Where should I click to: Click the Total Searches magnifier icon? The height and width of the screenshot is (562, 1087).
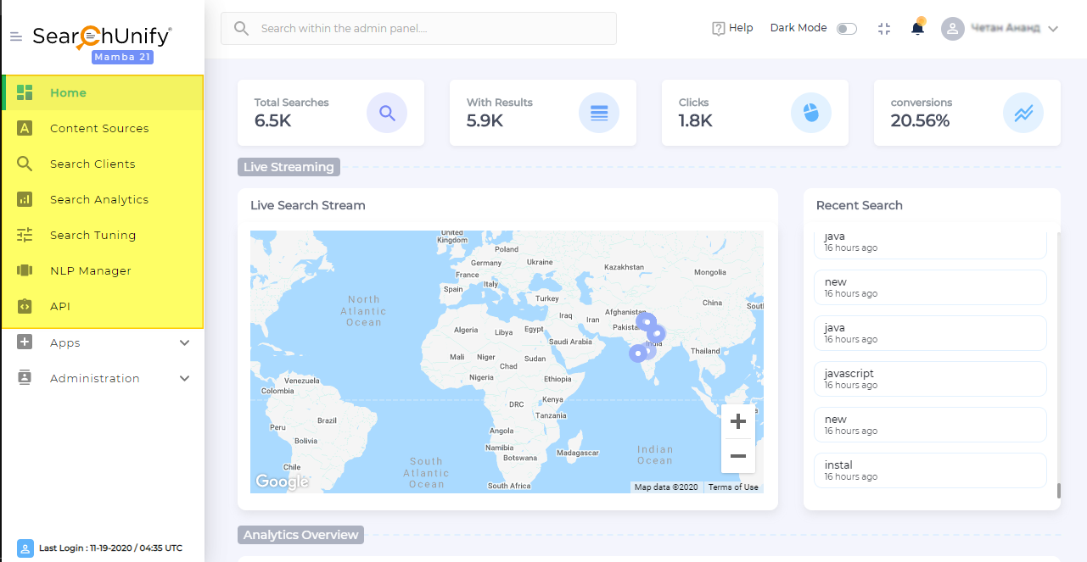click(x=387, y=114)
